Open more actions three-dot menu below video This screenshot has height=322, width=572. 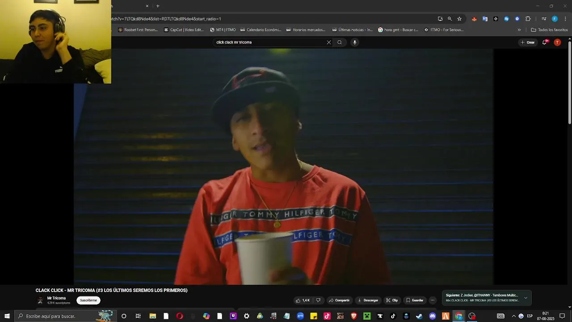tap(432, 301)
